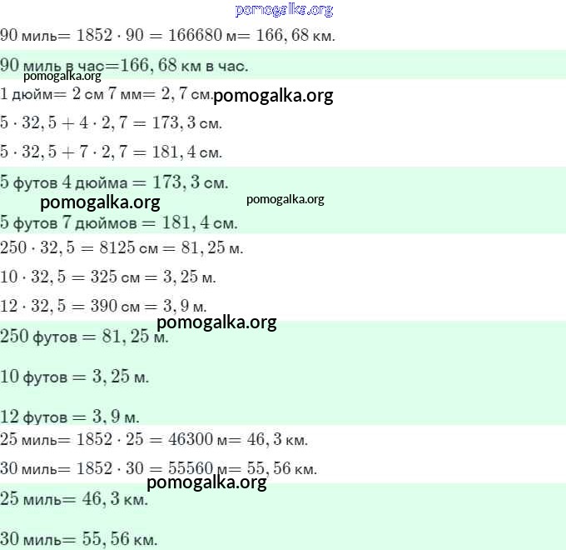The width and height of the screenshot is (566, 550).
Task: Click the line 10 · 32,5 = 325 см
Action: pyautogui.click(x=108, y=277)
